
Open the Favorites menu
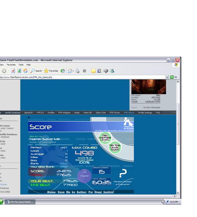point(11,65)
